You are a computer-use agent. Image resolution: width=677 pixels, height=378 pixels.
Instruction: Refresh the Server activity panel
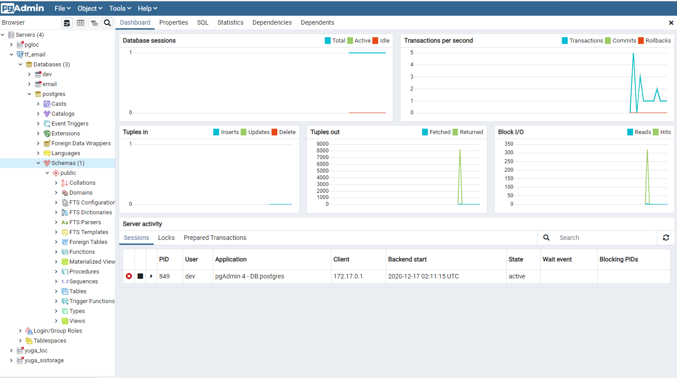[666, 238]
